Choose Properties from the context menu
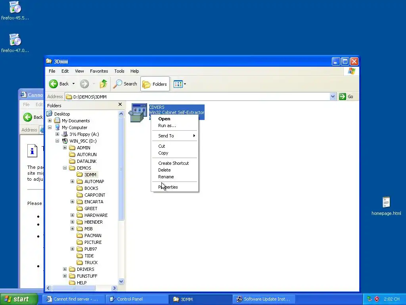Viewport: 406px width, 305px height. point(175,187)
